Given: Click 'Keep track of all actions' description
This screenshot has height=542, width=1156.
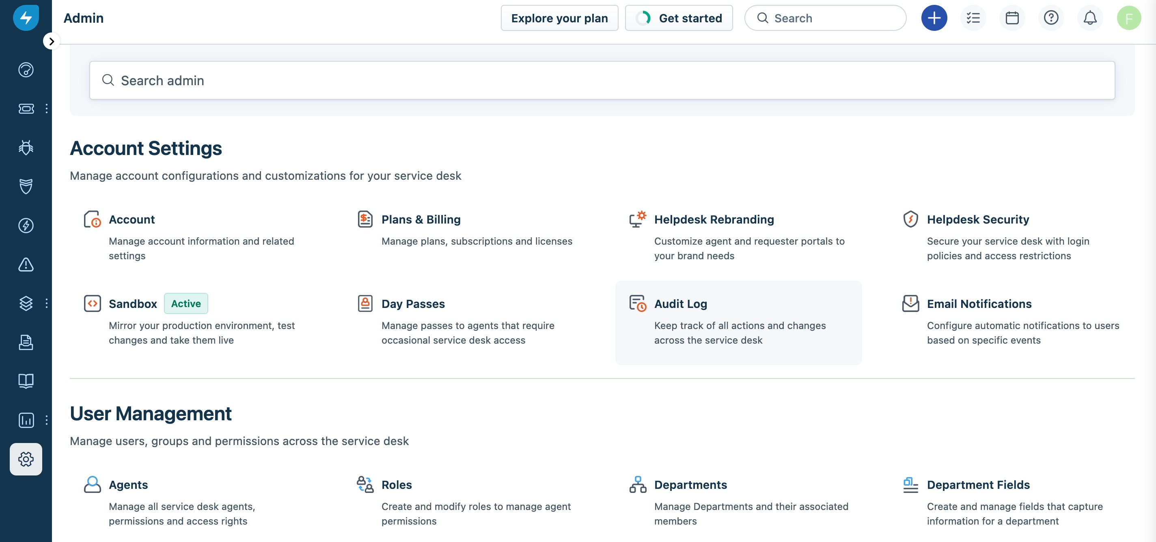Looking at the screenshot, I should point(740,333).
